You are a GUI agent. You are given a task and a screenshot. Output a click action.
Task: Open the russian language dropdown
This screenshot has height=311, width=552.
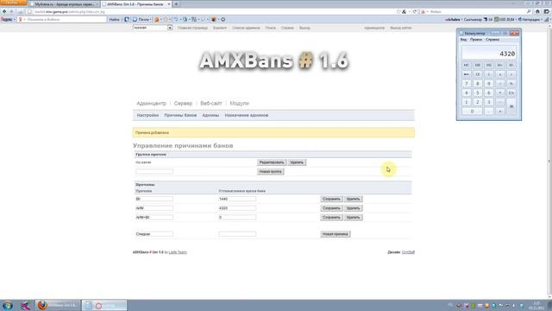pyautogui.click(x=153, y=28)
